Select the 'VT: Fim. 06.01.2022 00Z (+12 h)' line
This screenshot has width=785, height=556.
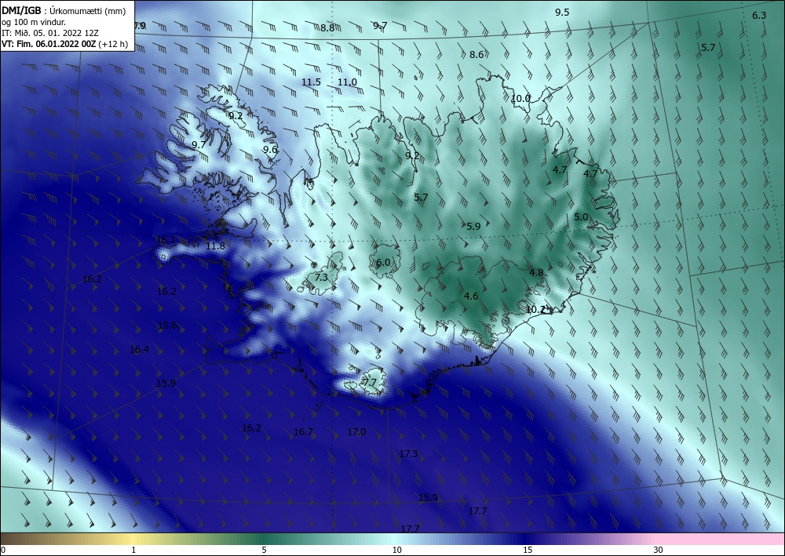tap(64, 44)
